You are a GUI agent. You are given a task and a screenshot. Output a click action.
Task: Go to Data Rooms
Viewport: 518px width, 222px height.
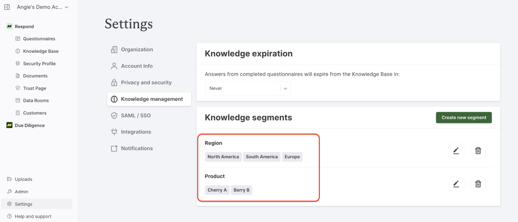click(x=36, y=100)
